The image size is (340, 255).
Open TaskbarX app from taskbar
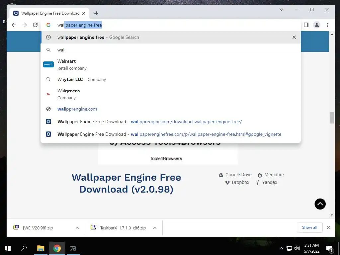point(73,248)
